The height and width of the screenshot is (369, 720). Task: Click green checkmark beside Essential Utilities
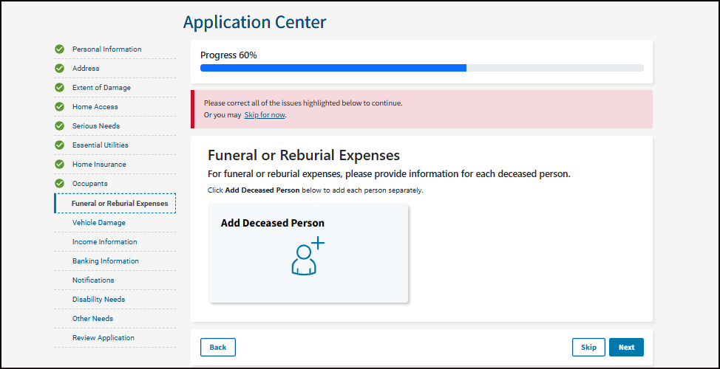(60, 145)
